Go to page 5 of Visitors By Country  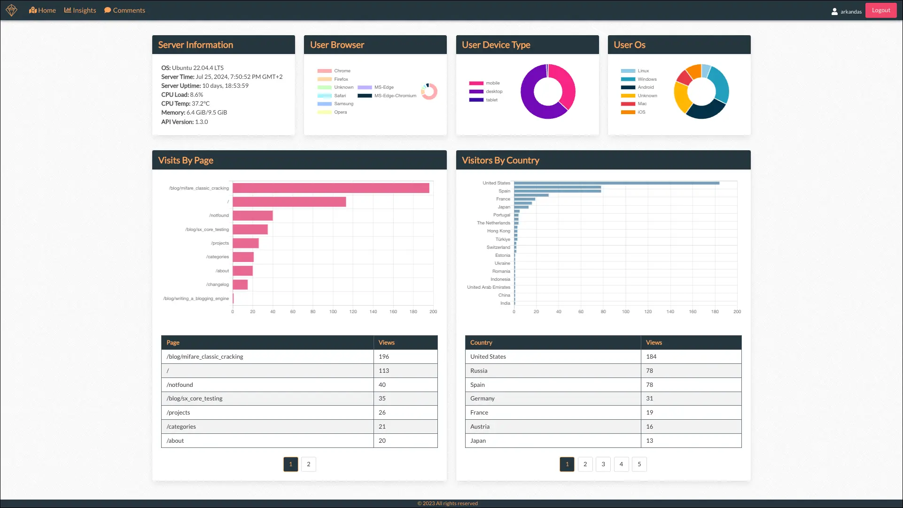pos(639,464)
